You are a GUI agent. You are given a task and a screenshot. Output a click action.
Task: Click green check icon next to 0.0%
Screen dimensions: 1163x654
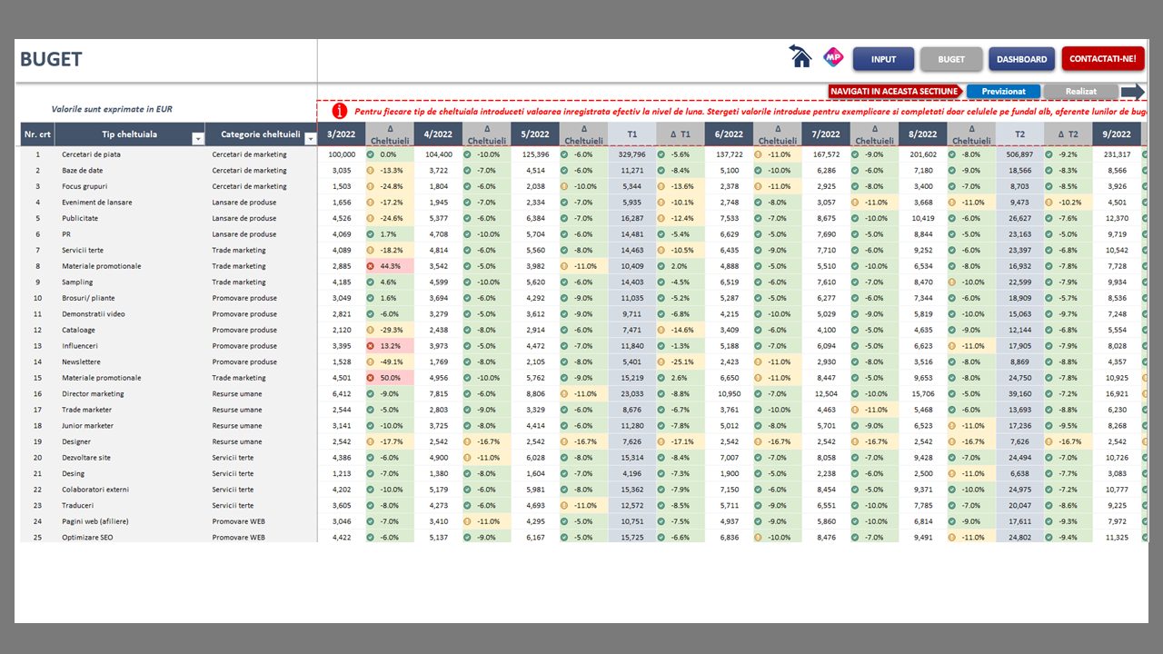tap(371, 154)
